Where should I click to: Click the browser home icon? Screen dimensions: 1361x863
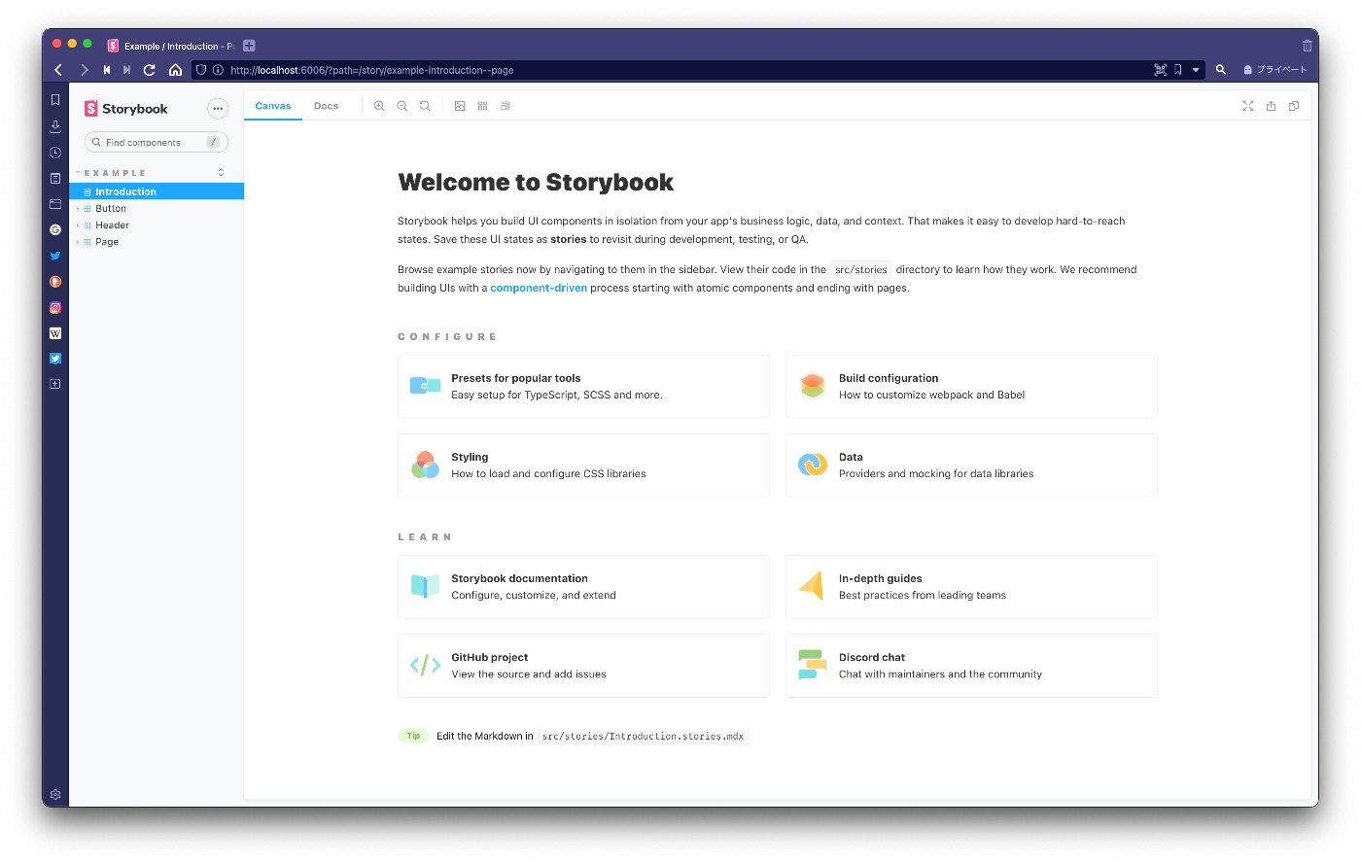click(175, 70)
